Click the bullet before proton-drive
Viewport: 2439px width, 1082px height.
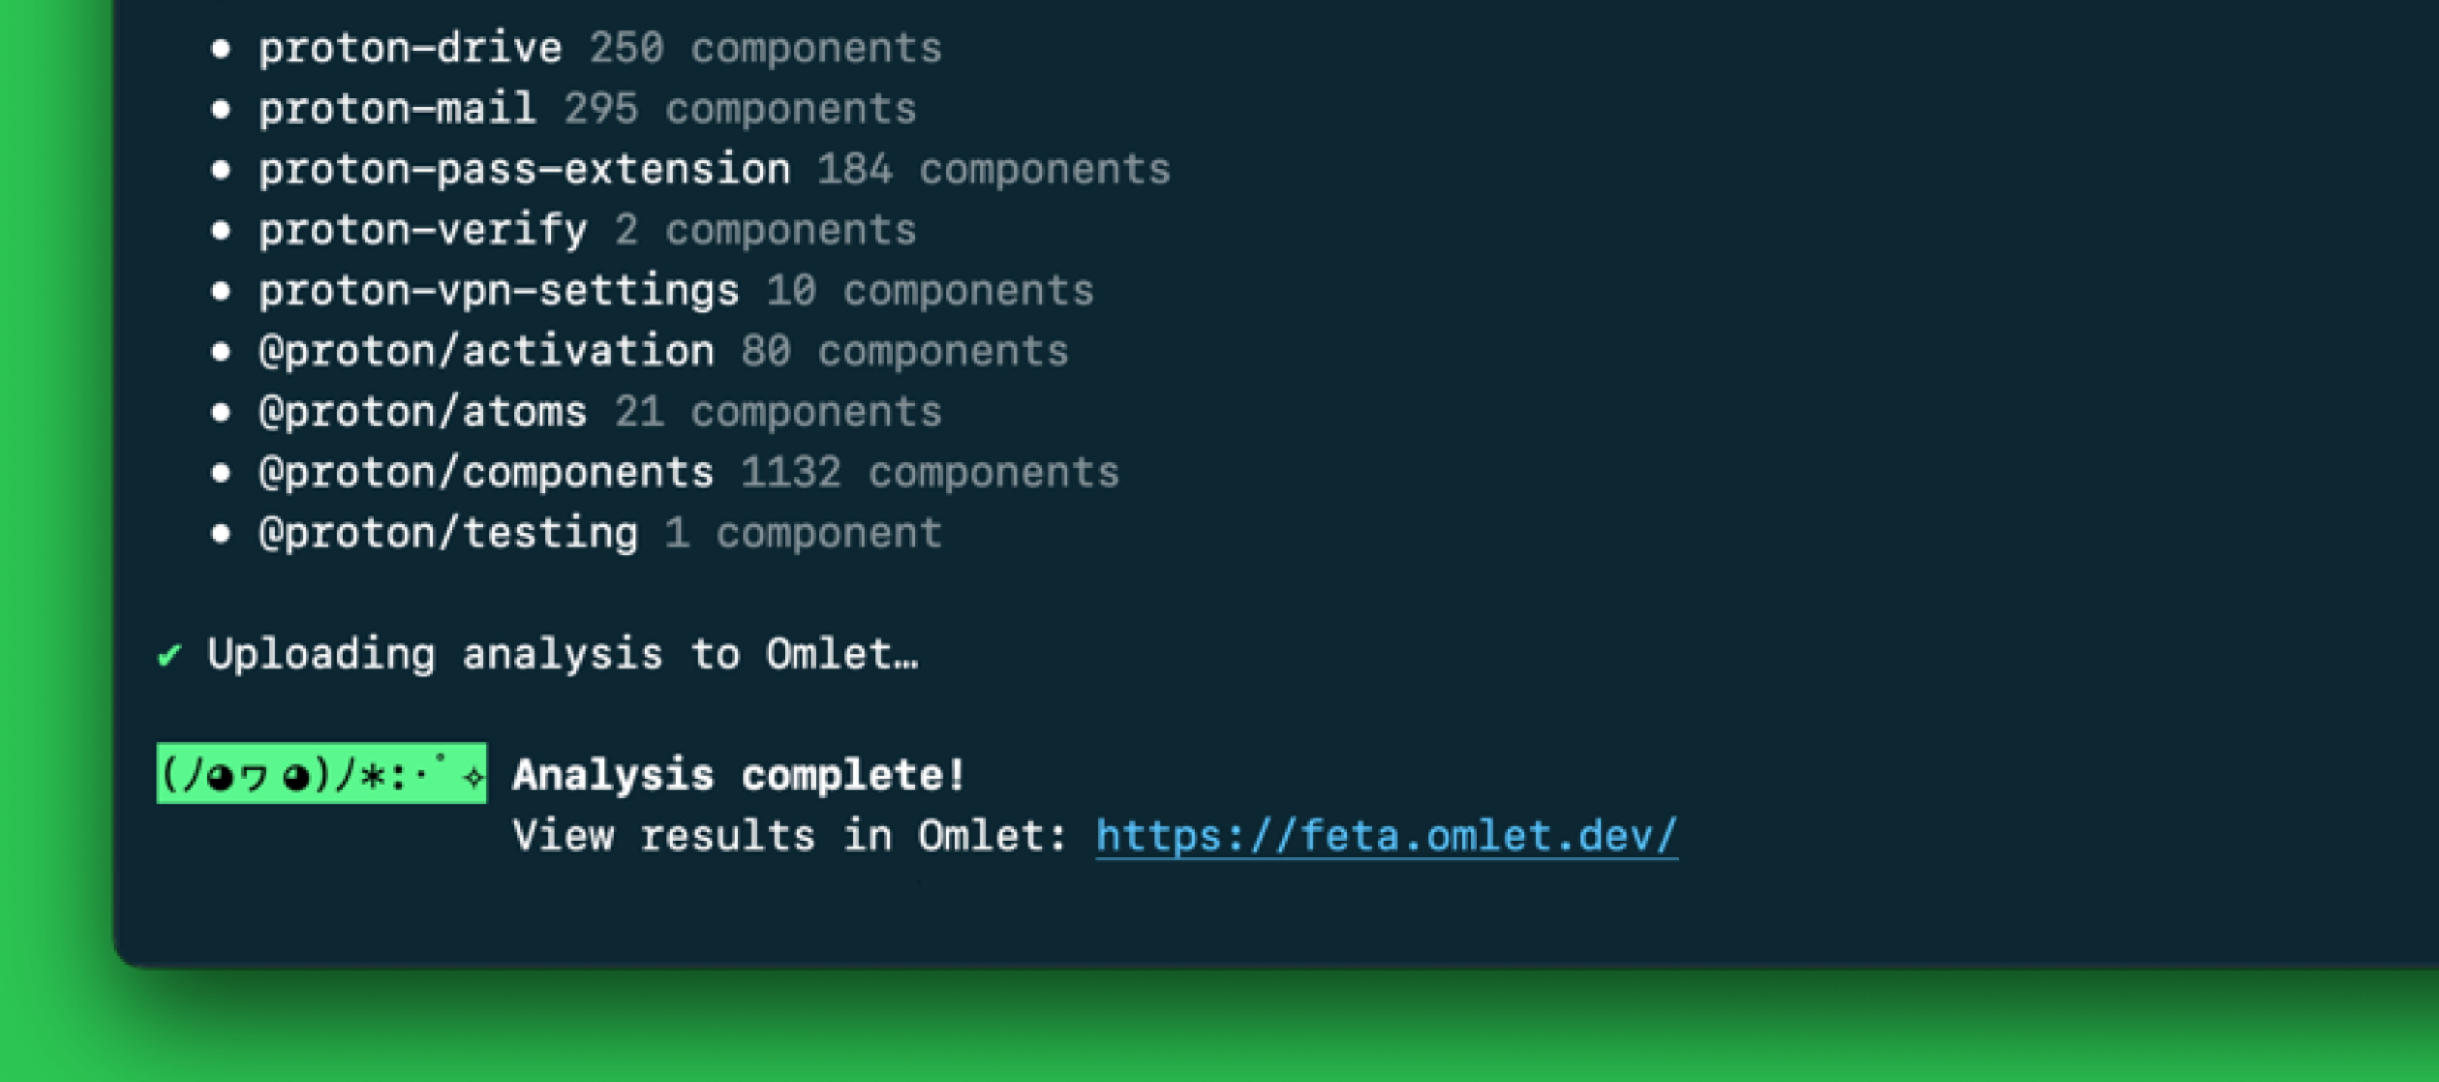coord(221,48)
